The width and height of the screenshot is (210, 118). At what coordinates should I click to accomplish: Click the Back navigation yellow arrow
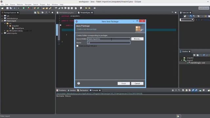89,8
